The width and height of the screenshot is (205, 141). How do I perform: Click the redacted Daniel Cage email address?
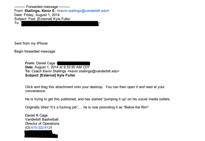click(74, 63)
